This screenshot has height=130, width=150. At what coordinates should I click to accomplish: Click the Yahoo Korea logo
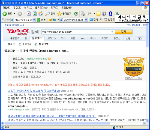click(x=18, y=32)
